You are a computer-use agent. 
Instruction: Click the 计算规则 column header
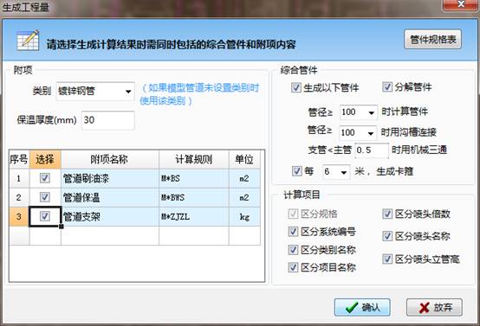[x=194, y=159]
